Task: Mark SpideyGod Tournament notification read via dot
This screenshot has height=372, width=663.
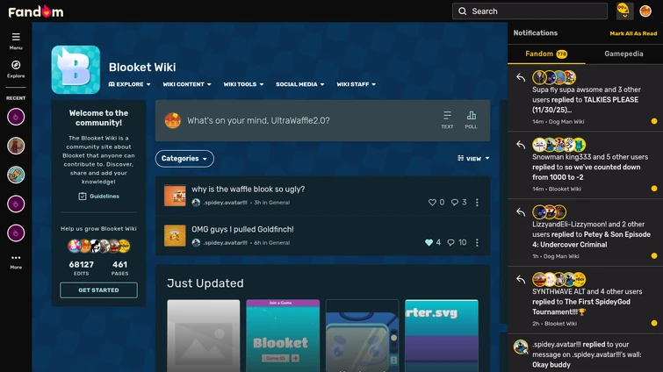Action: coord(654,323)
